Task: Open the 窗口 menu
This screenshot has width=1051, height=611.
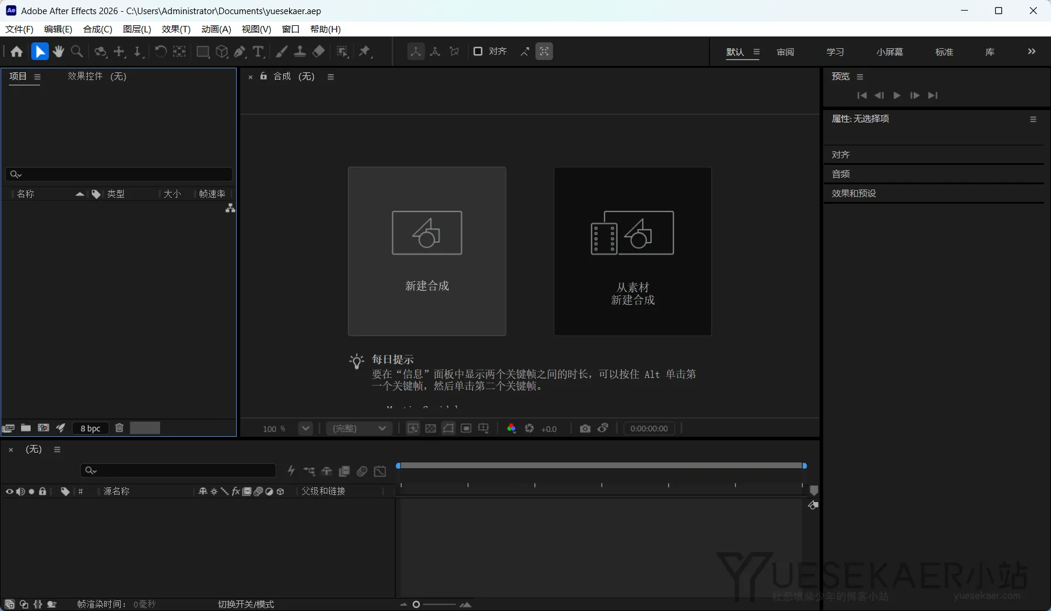Action: point(291,29)
